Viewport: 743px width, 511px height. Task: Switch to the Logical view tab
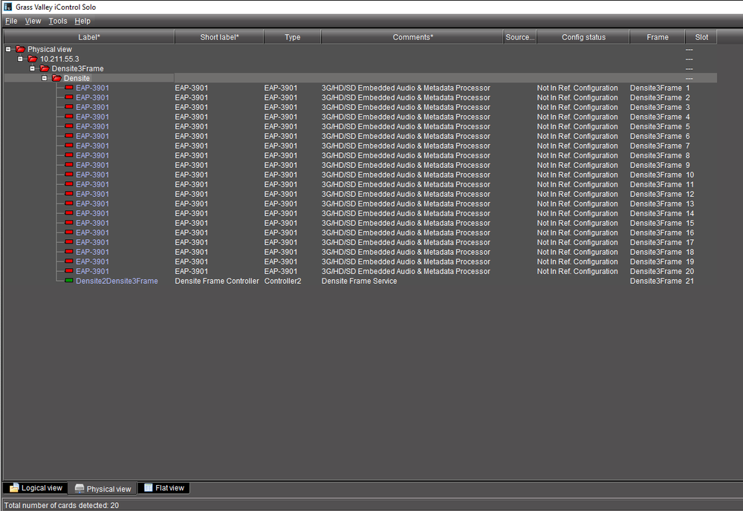click(x=36, y=488)
